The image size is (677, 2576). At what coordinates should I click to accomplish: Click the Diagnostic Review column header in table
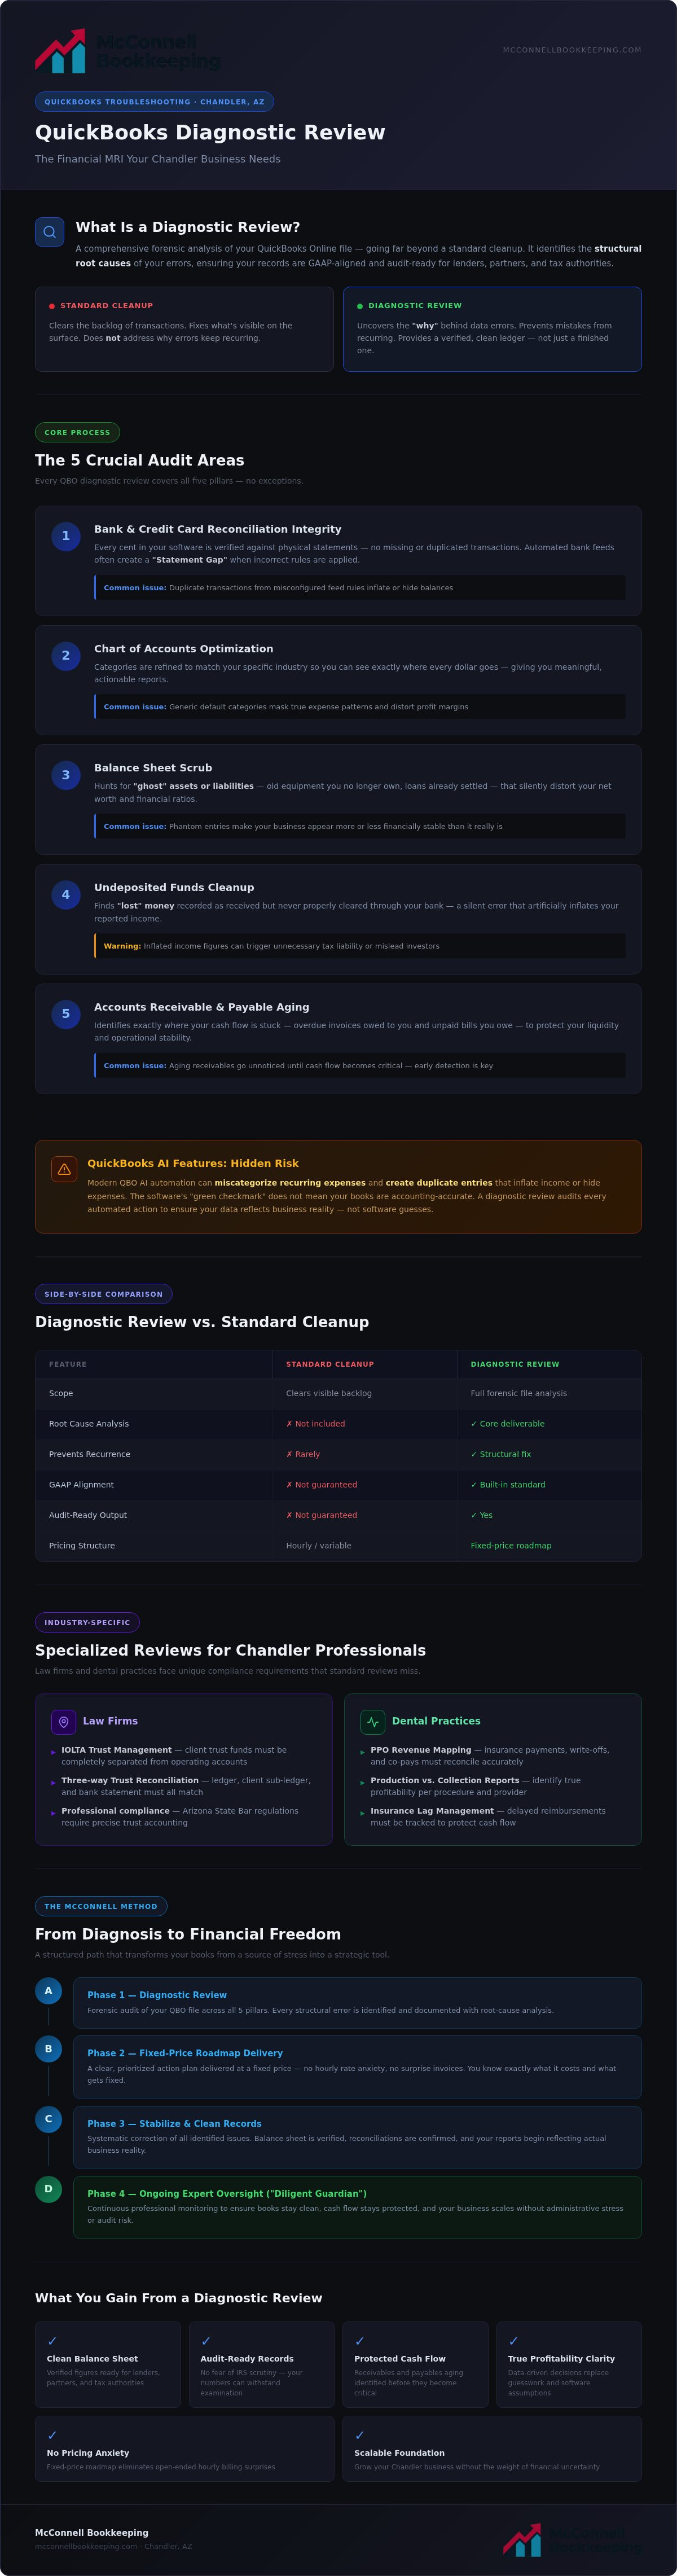tap(515, 1364)
